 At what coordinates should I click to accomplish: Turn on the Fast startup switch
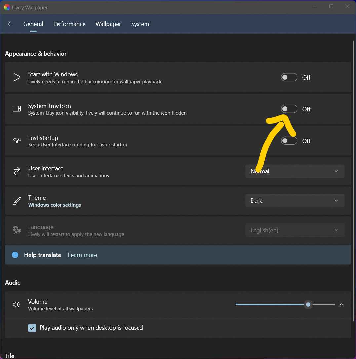click(x=289, y=140)
